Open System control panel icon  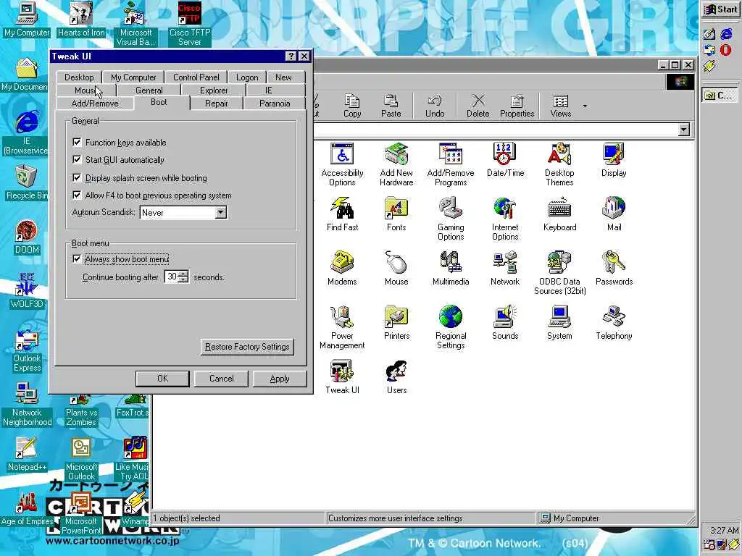(559, 323)
